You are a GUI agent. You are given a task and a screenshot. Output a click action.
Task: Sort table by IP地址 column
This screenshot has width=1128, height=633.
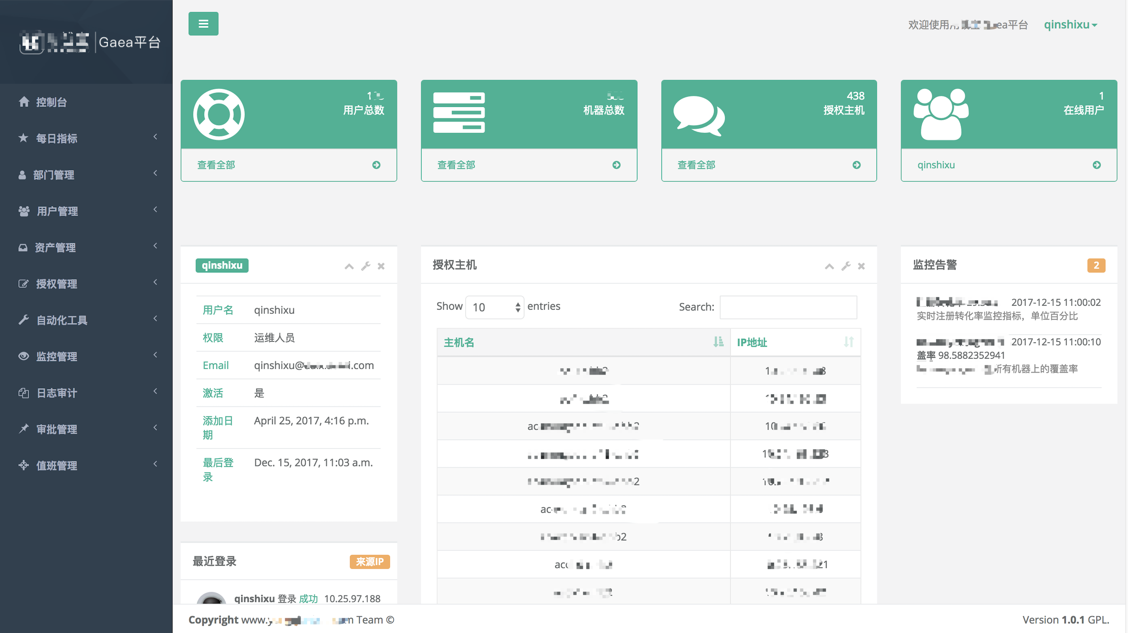point(795,342)
